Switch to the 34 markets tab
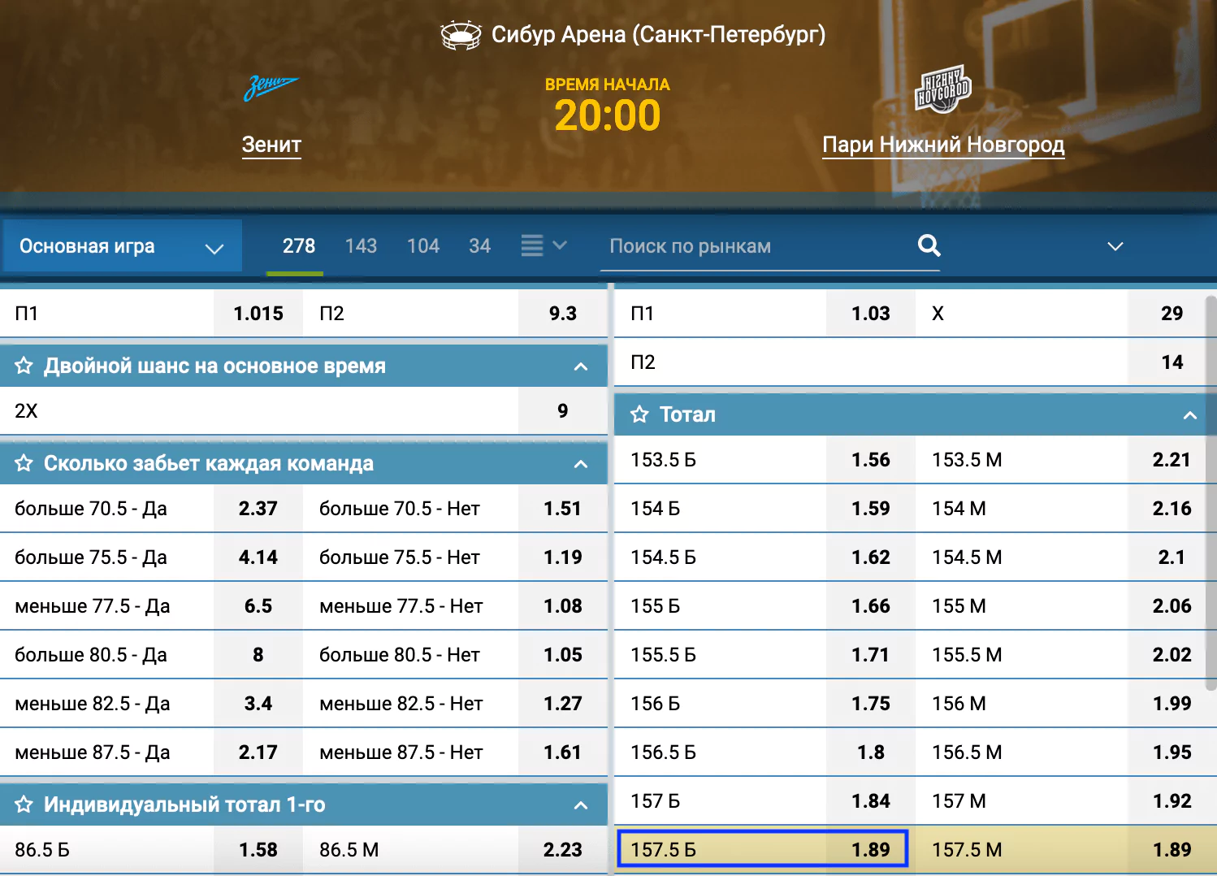 coord(480,246)
